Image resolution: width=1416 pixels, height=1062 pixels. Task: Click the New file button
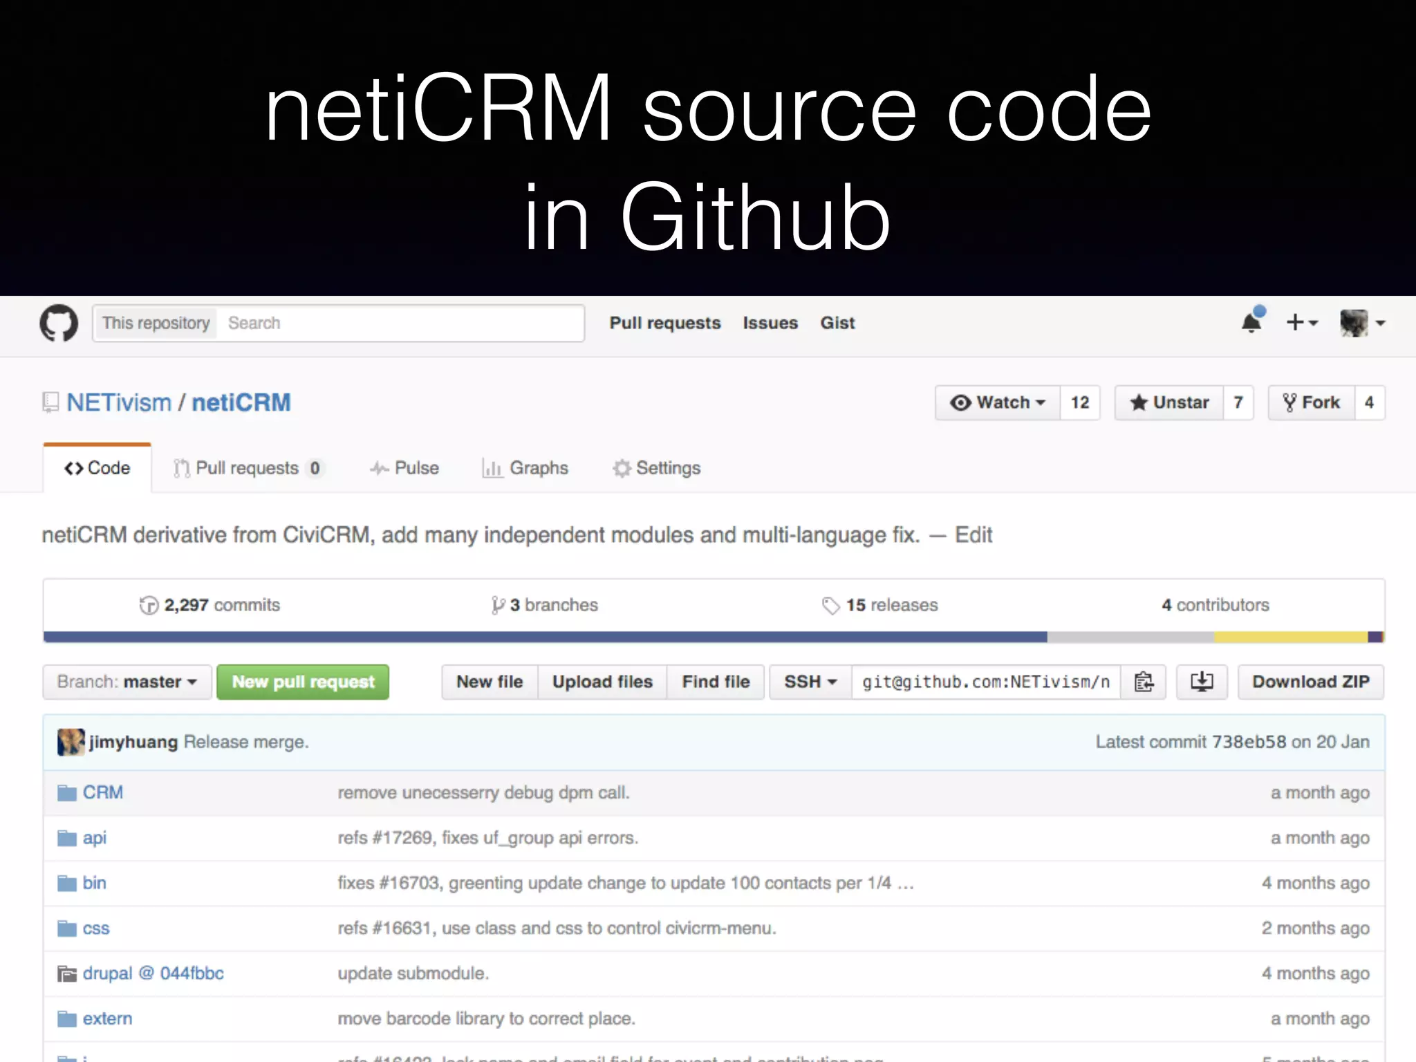pos(490,682)
